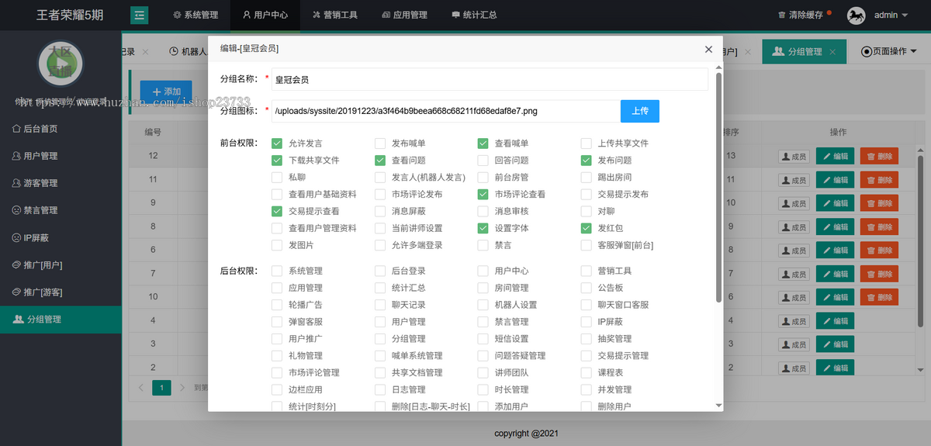Check 系统管理 backend permission

click(x=277, y=271)
